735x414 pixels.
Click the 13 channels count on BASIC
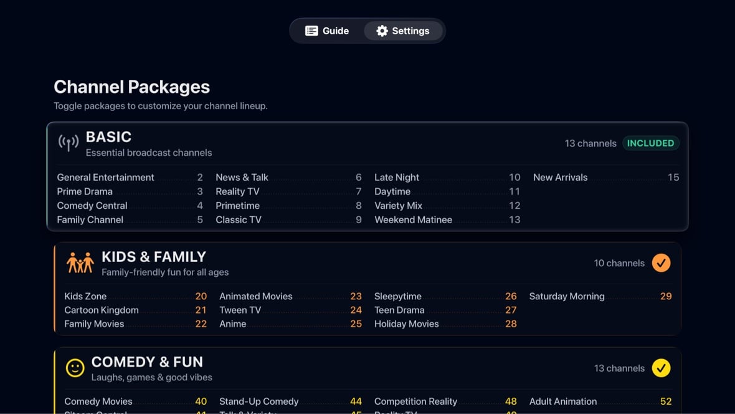coord(590,143)
